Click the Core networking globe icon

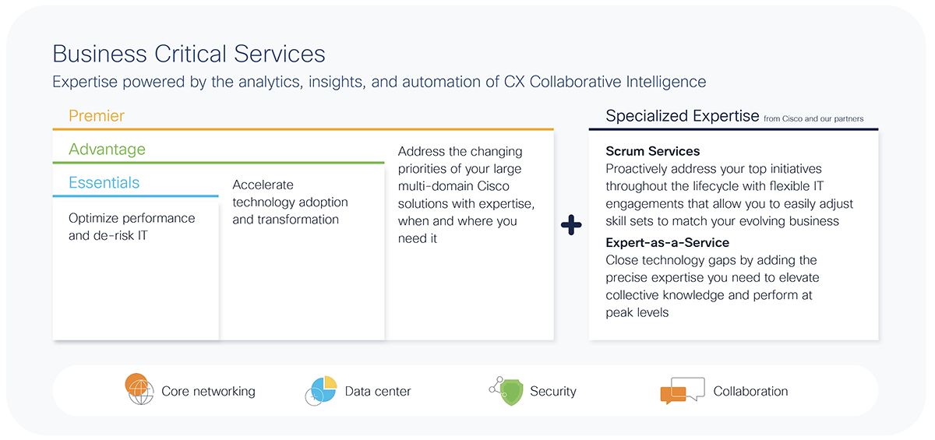coord(140,389)
